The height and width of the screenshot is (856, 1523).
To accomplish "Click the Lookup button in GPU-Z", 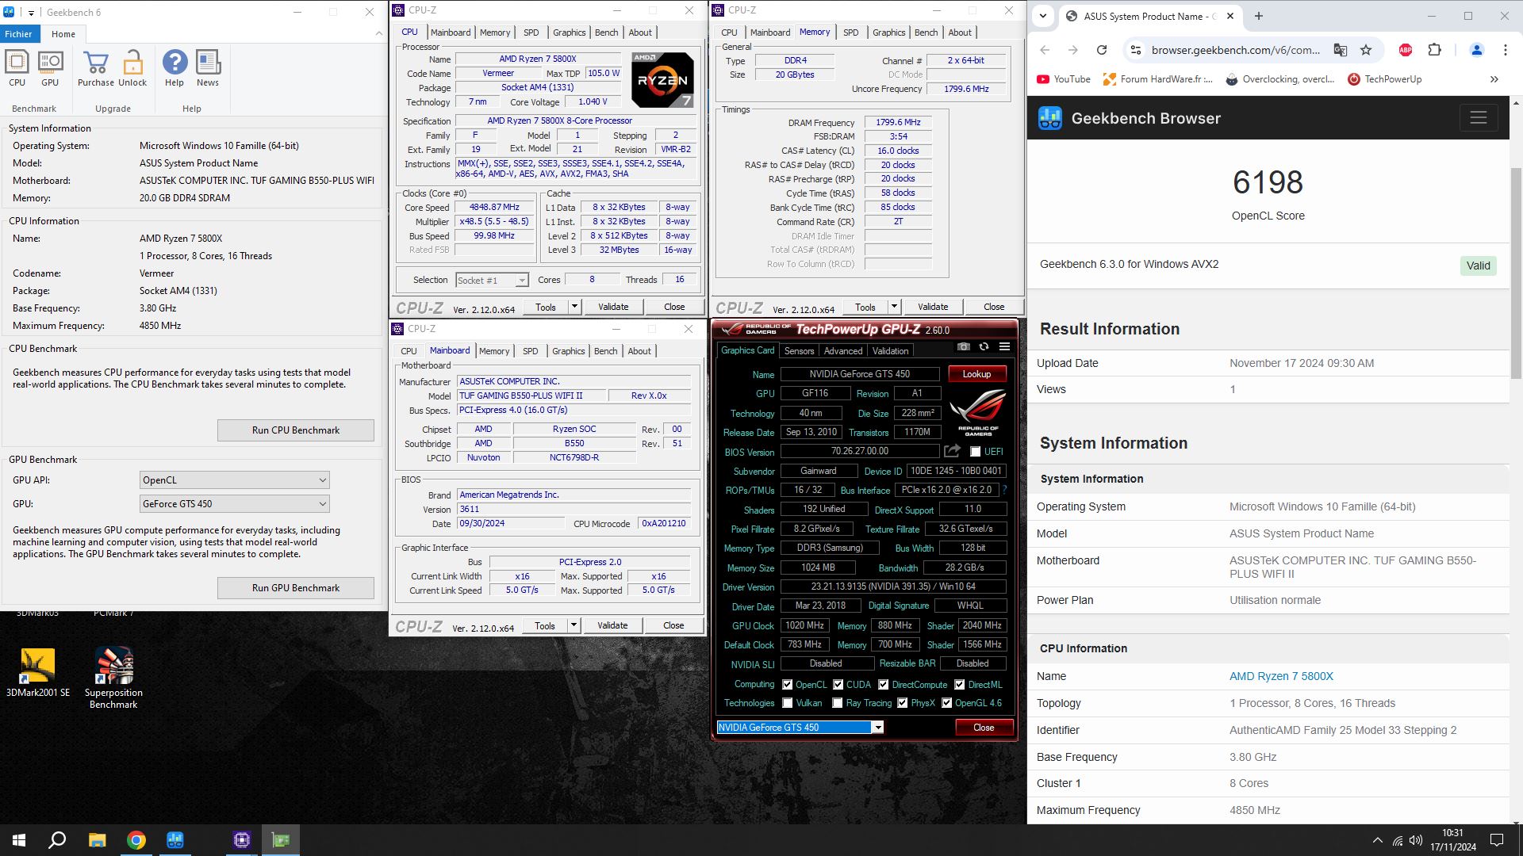I will (x=976, y=374).
